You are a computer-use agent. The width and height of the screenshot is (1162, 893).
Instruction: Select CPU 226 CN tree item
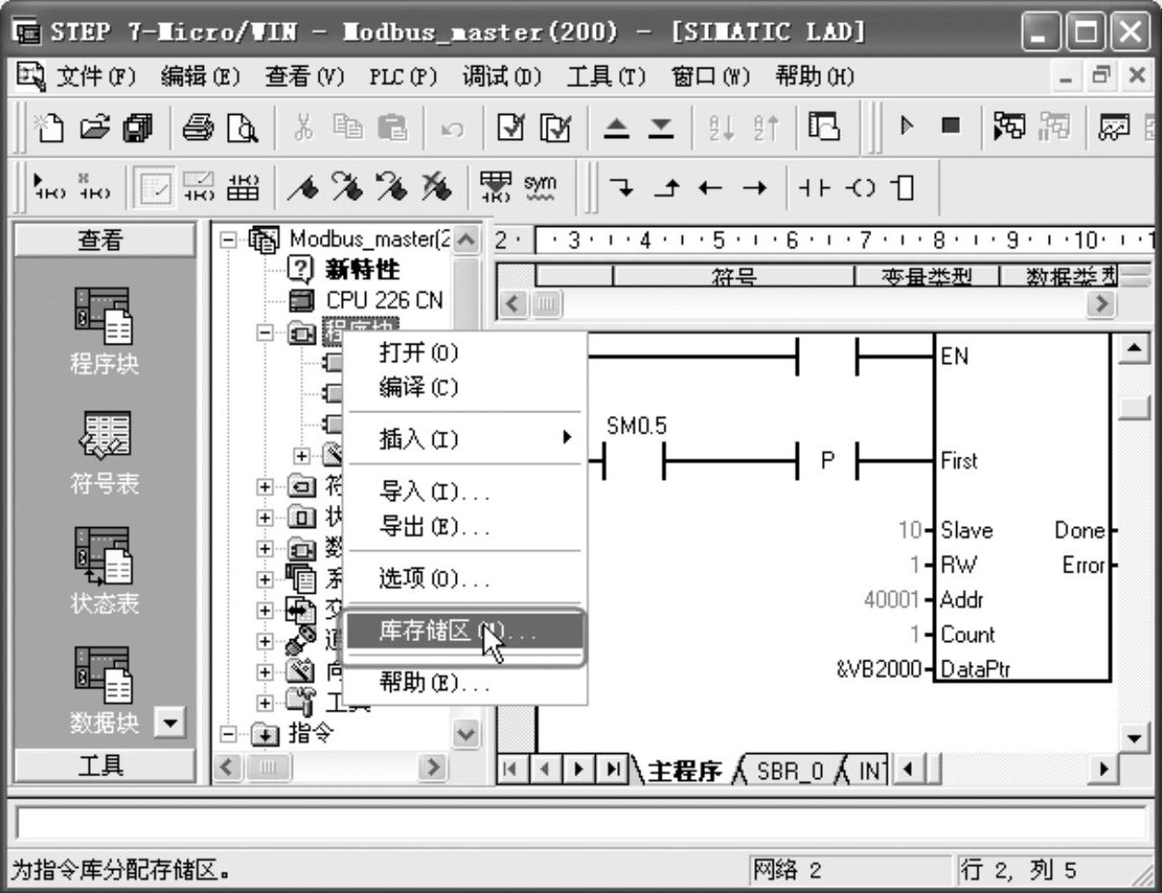pyautogui.click(x=385, y=300)
